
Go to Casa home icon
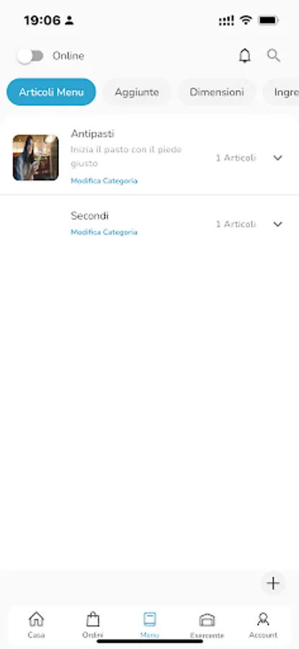point(36,619)
